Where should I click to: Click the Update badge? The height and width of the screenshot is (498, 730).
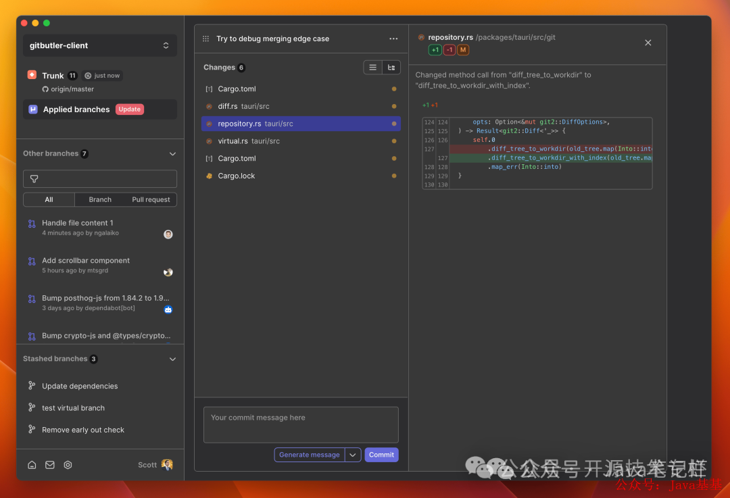point(129,109)
